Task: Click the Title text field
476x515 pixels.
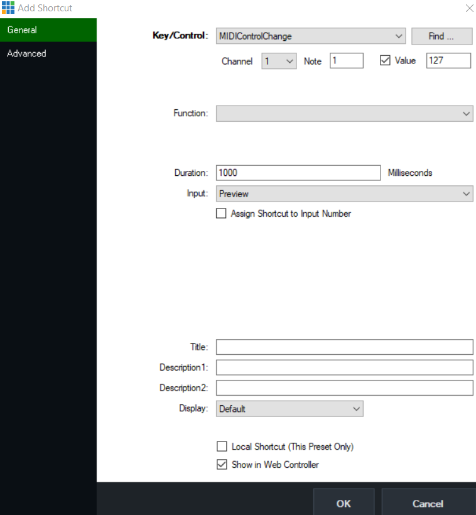Action: pyautogui.click(x=344, y=347)
